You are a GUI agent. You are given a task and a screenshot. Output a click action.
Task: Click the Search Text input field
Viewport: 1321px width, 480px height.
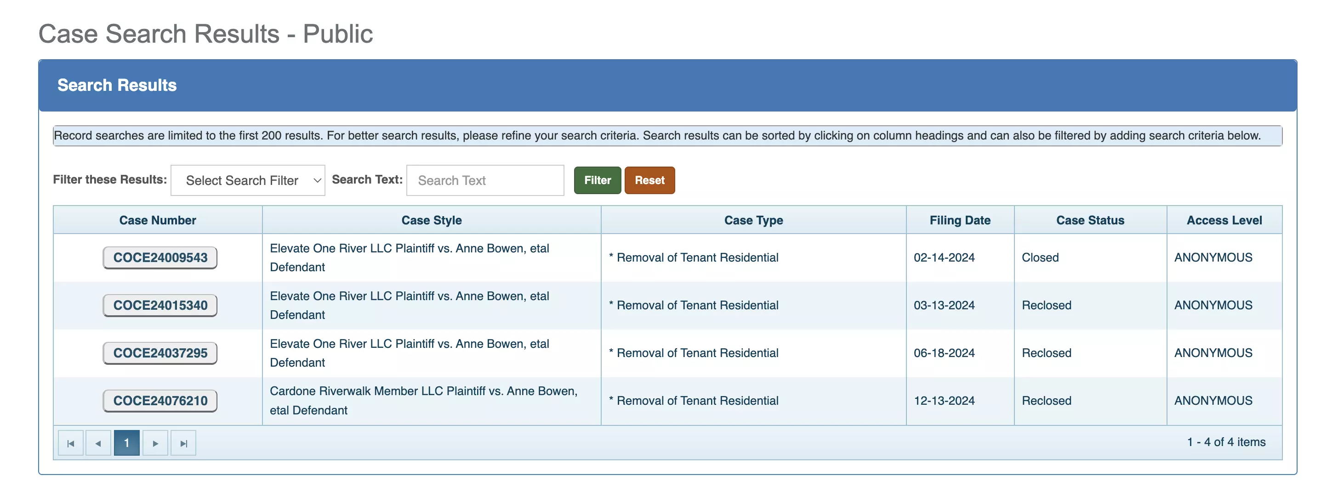[x=485, y=180]
